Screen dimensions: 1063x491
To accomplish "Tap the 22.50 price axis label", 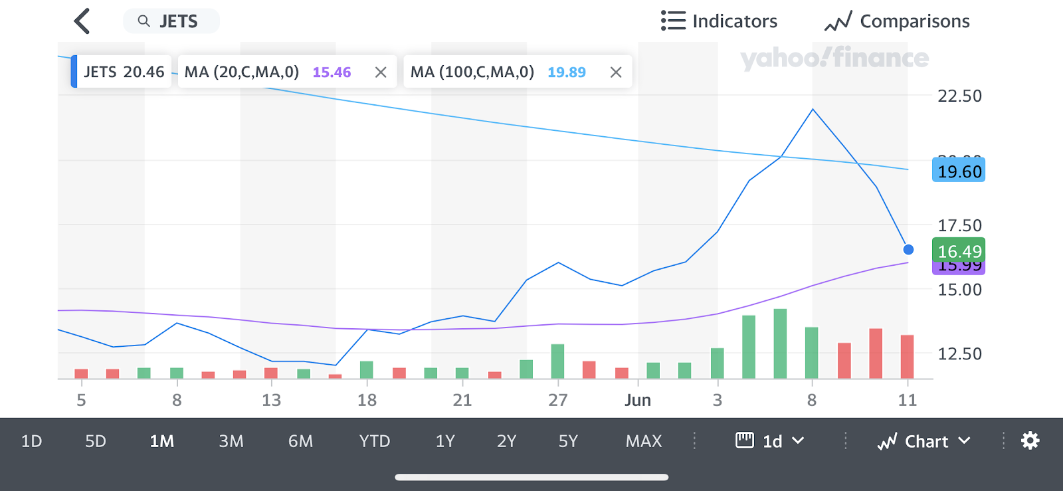I will (x=959, y=96).
